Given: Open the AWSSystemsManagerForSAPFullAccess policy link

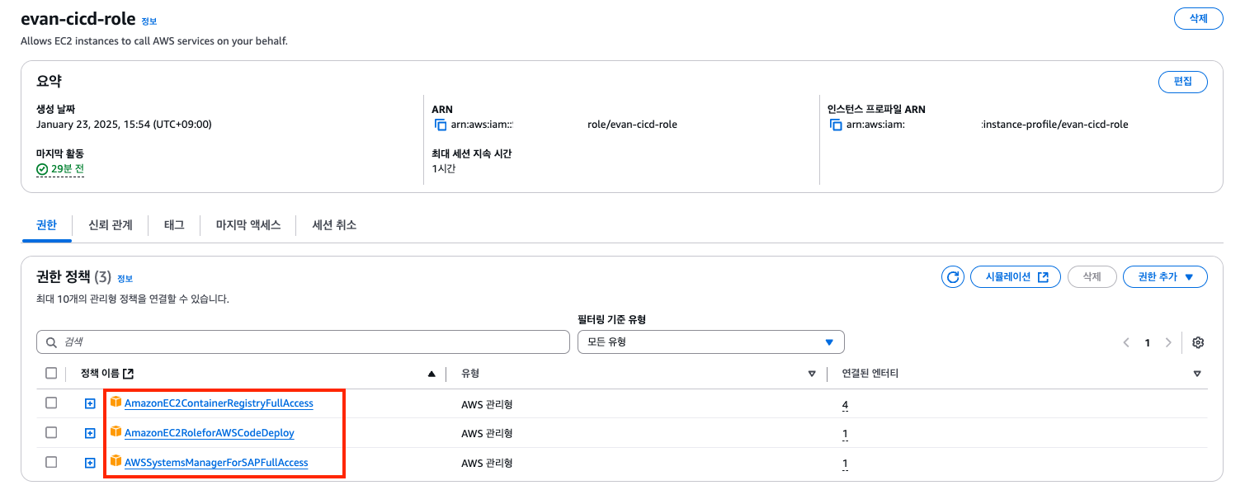Looking at the screenshot, I should 216,463.
